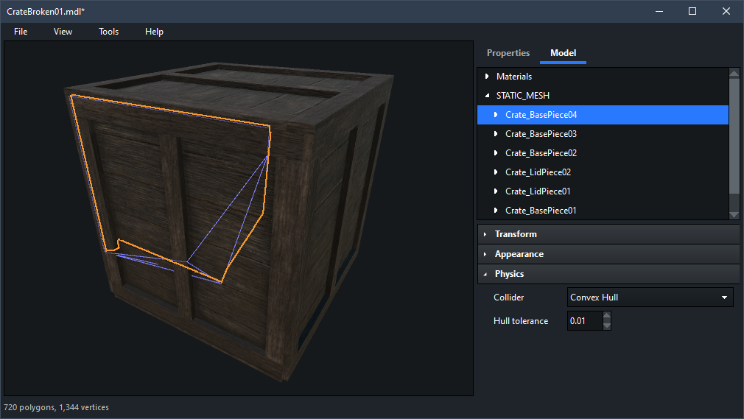This screenshot has width=744, height=419.
Task: Select Crate_BasePiece01 in the tree
Action: [x=603, y=210]
